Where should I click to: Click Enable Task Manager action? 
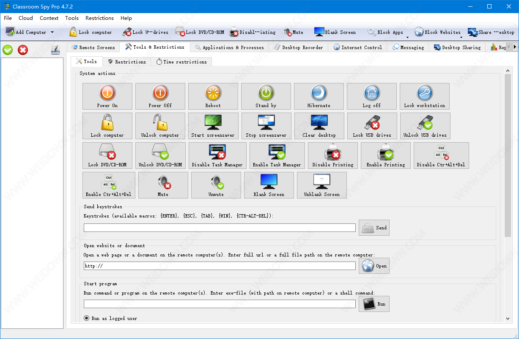(x=277, y=155)
